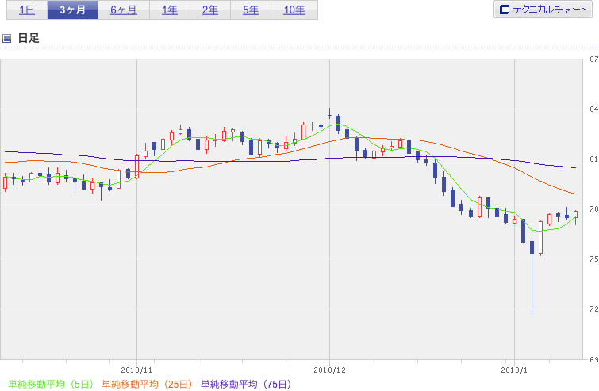Viewport: 599px width, 391px height.
Task: Open the 6ヶ月 period tab
Action: (124, 10)
